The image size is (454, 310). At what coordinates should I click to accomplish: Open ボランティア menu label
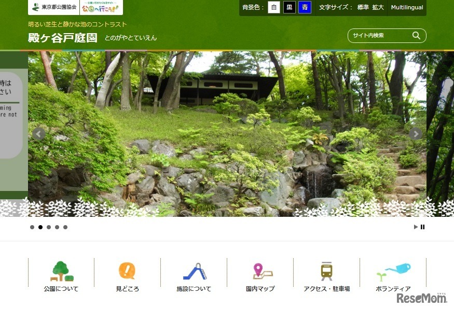pos(393,289)
